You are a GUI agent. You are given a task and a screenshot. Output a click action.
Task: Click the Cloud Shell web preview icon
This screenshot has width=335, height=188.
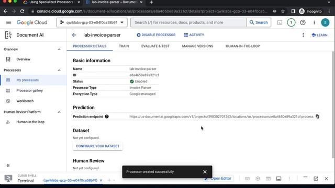[x=268, y=179]
